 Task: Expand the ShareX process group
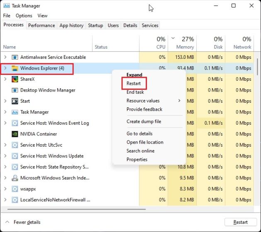click(x=5, y=79)
